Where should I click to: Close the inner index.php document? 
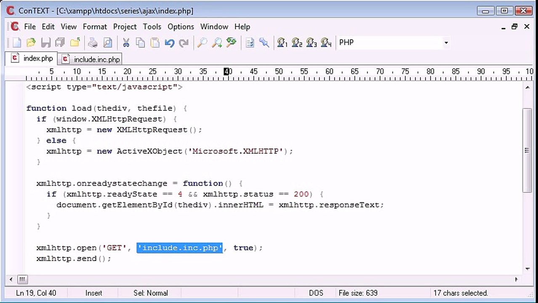(x=527, y=27)
